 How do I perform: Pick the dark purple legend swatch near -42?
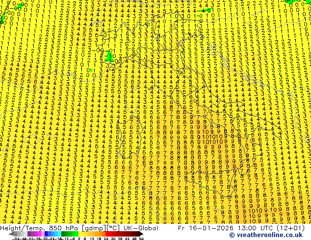[x=29, y=234]
